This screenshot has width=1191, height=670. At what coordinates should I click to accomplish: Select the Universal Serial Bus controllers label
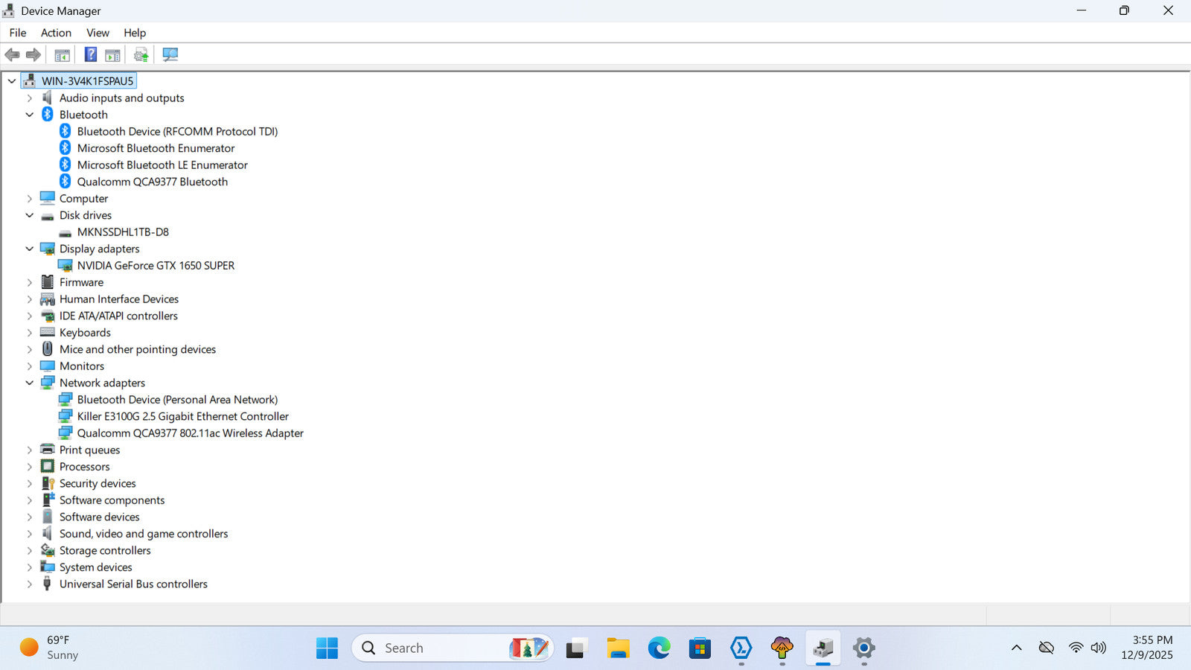click(x=133, y=584)
